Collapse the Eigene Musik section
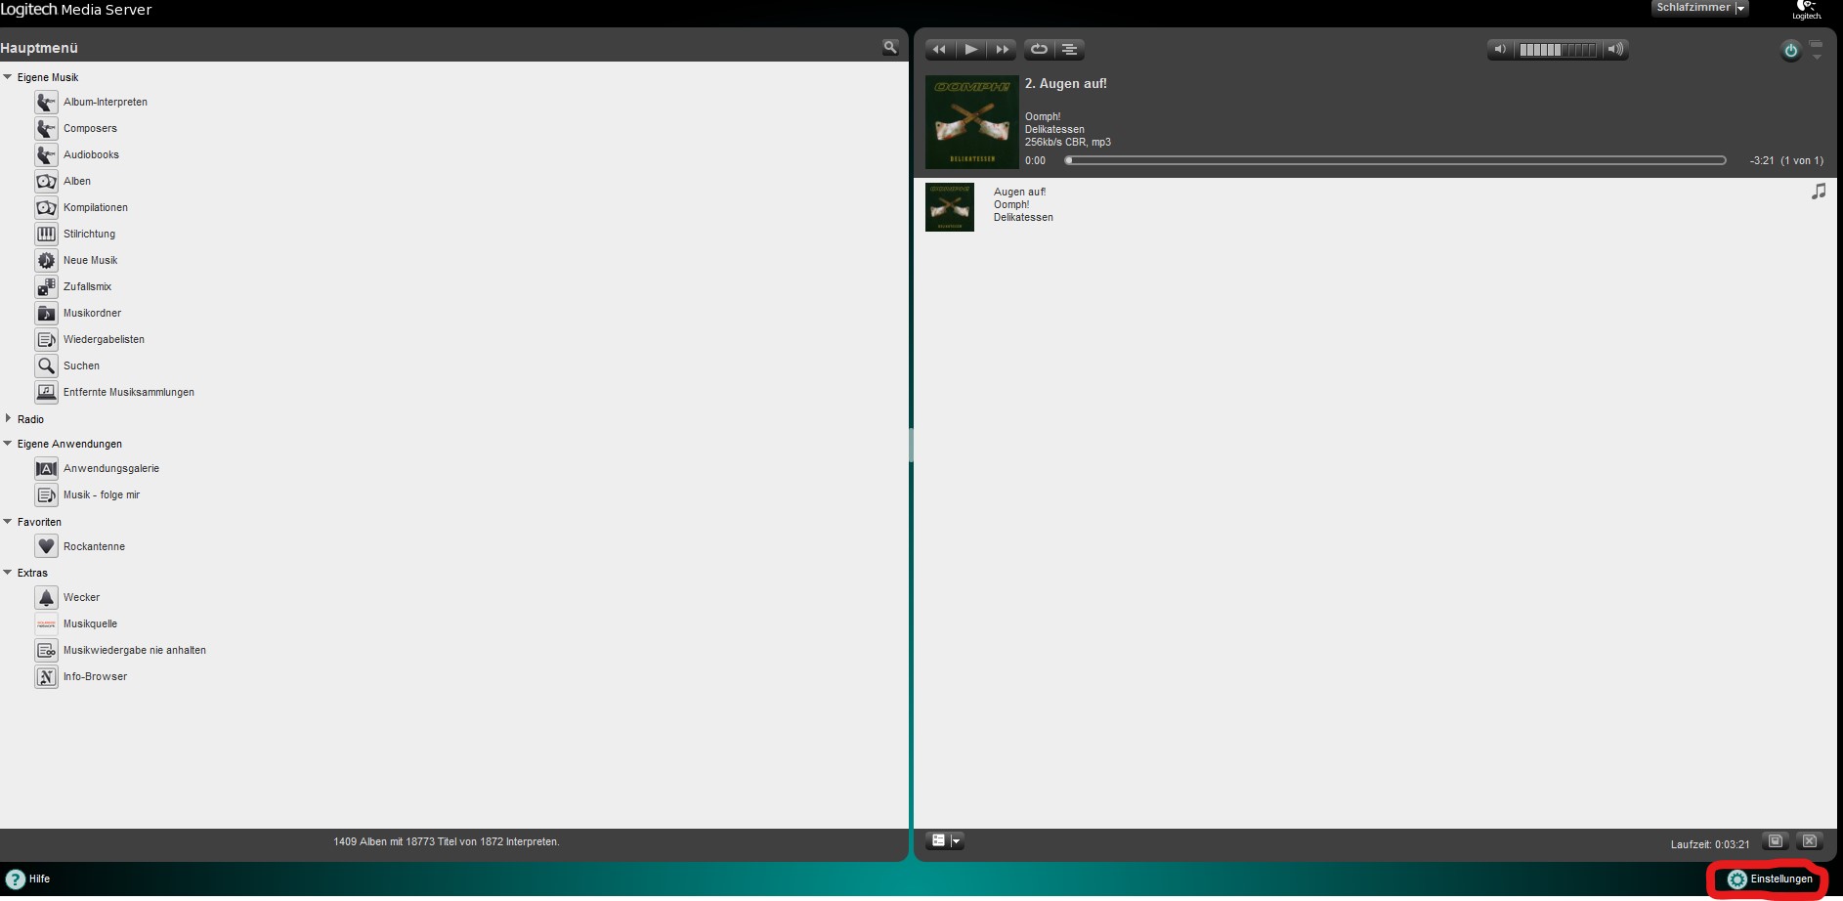1843x901 pixels. (8, 76)
